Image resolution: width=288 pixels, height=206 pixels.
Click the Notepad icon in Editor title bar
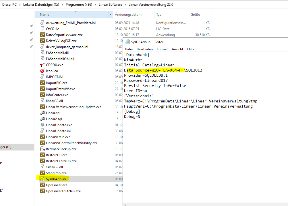(127, 42)
